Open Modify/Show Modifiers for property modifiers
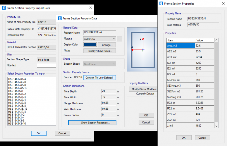The height and width of the screenshot is (146, 227). [143, 89]
